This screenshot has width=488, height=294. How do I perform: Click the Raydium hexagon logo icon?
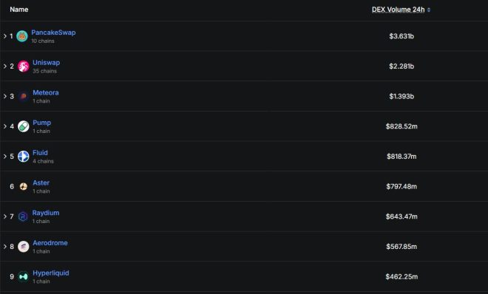(23, 216)
